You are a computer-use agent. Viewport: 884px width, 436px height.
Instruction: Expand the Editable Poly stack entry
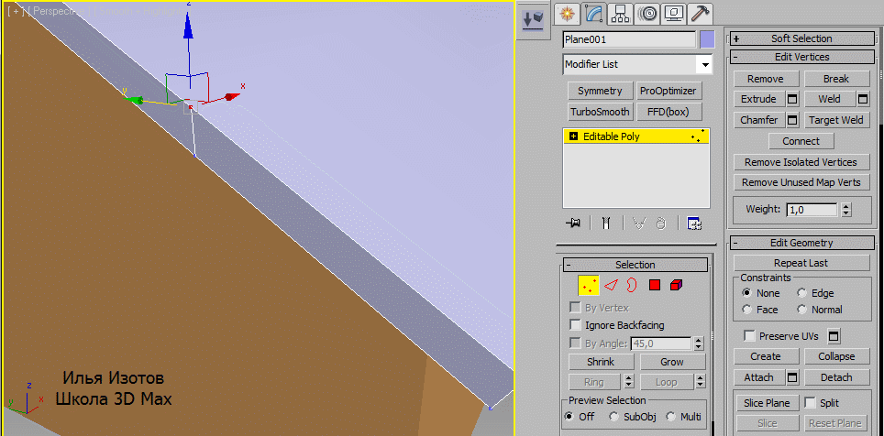[574, 136]
